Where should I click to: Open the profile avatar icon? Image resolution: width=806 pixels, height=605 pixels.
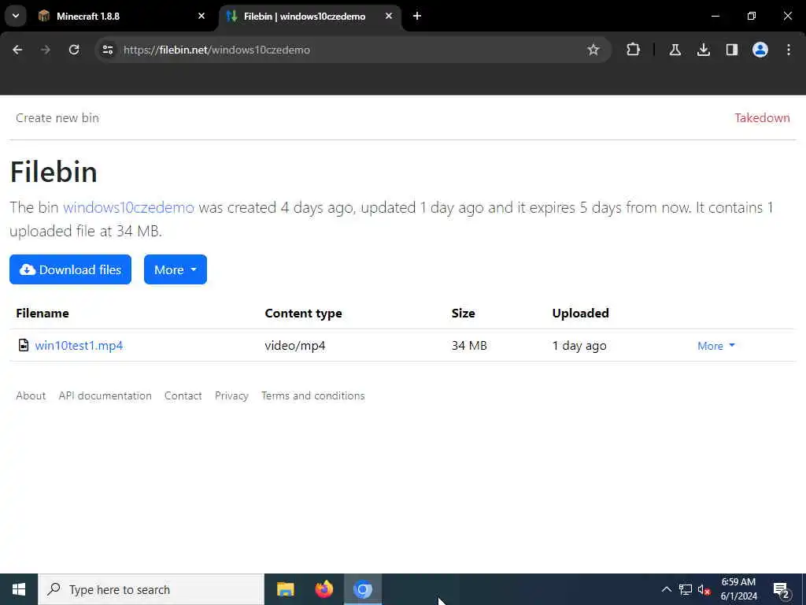(760, 50)
